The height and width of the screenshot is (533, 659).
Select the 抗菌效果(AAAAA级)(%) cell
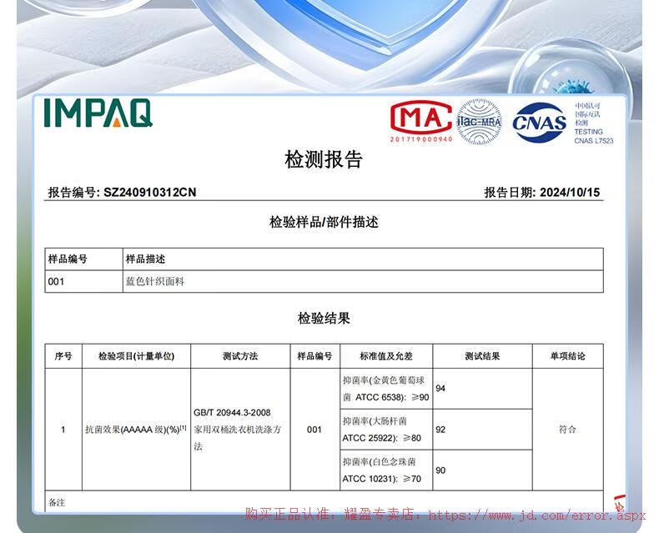(136, 430)
